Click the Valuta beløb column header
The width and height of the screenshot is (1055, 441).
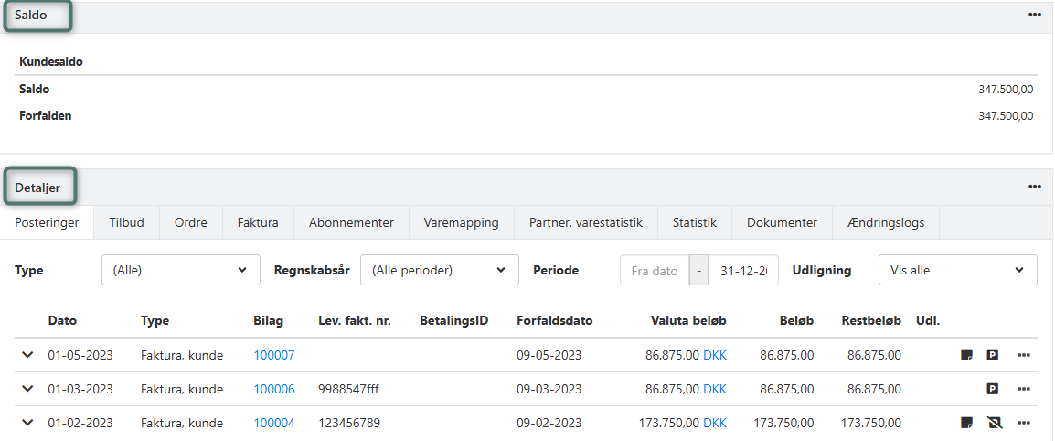click(689, 321)
